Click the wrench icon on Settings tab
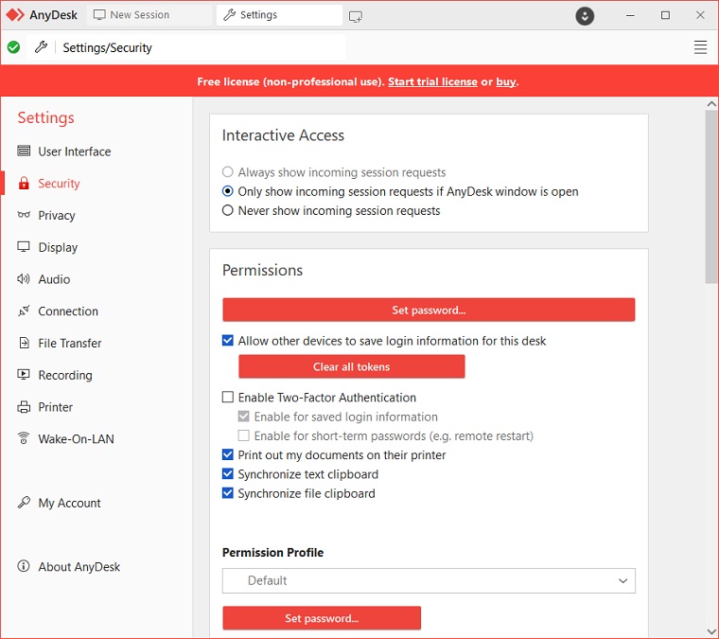The image size is (719, 639). (229, 15)
